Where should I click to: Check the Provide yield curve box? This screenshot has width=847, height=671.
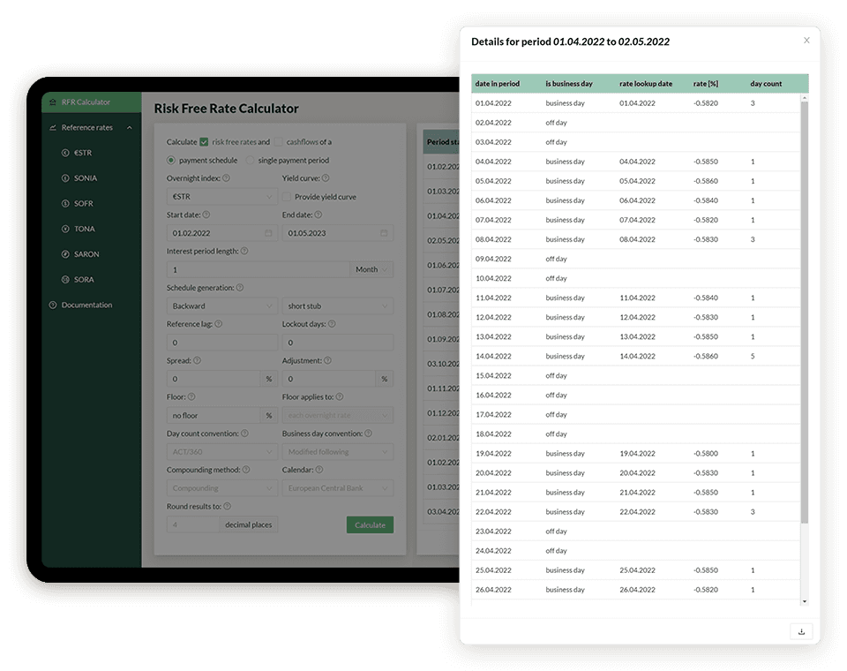tap(287, 197)
